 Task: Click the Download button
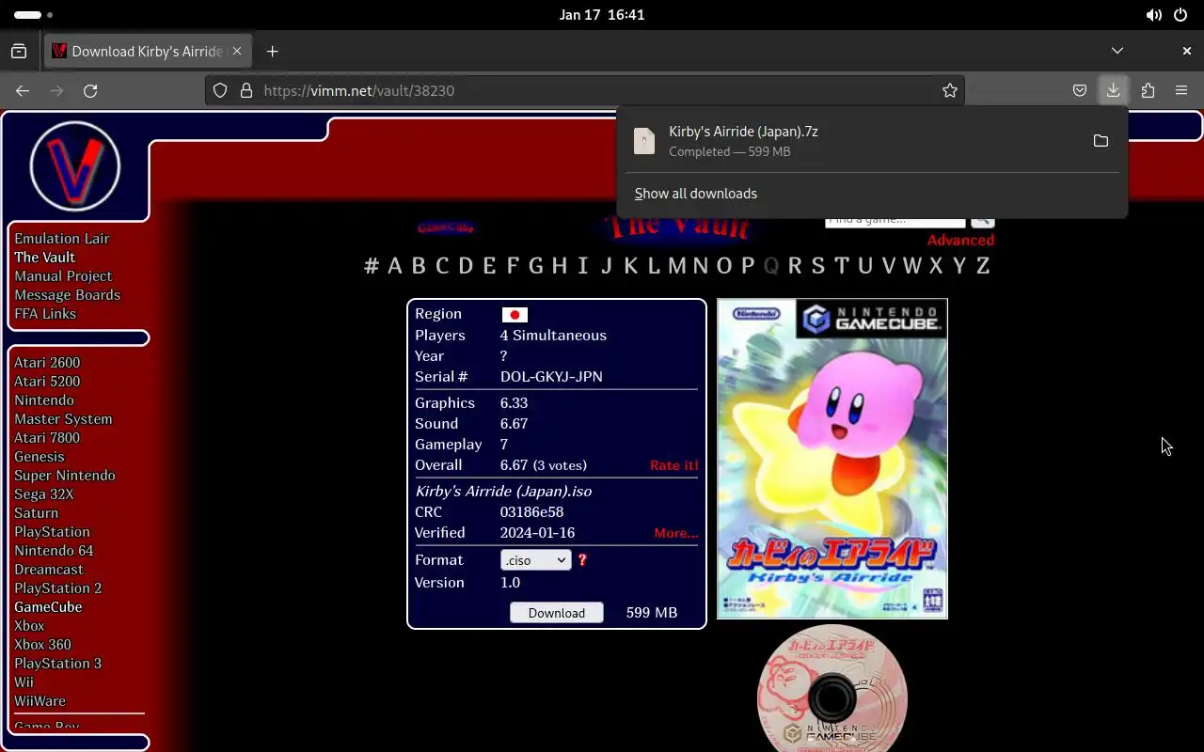click(557, 613)
